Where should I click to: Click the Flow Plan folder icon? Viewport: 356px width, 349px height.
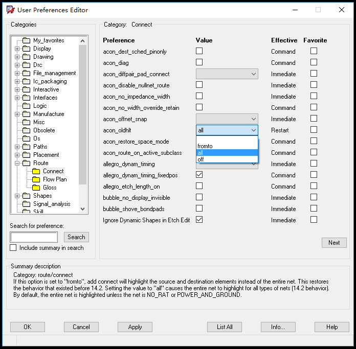(36, 179)
